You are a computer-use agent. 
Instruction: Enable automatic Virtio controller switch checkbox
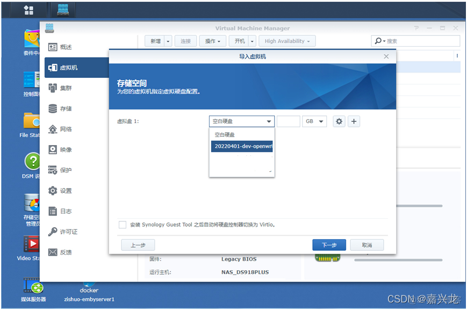122,225
